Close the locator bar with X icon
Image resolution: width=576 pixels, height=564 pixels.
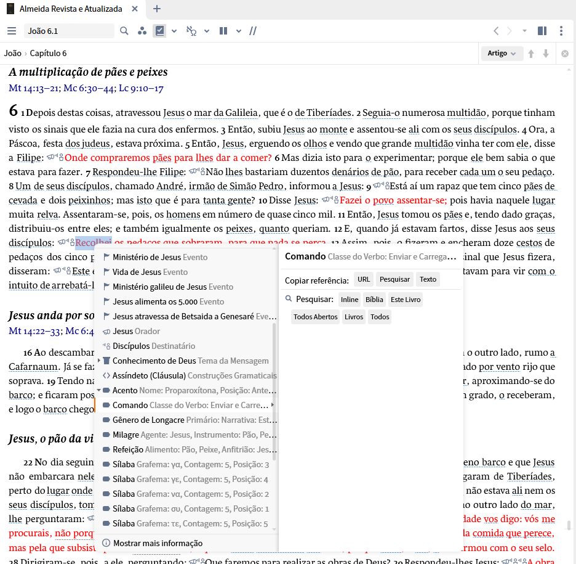pyautogui.click(x=565, y=54)
